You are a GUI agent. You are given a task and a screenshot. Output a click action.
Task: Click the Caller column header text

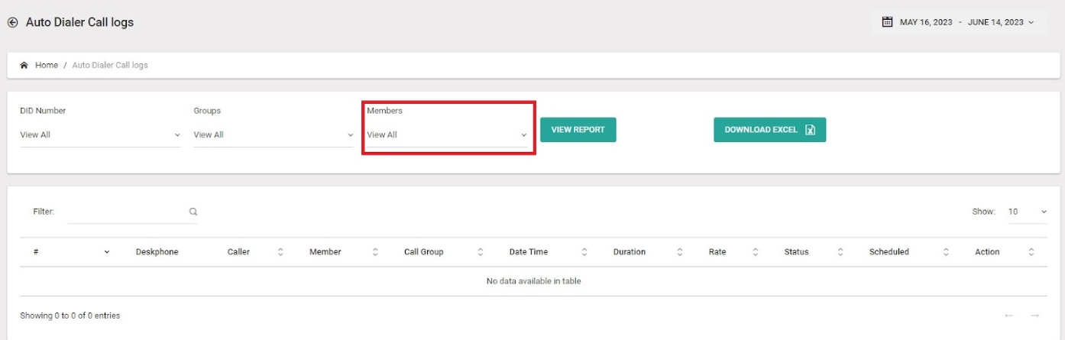click(x=238, y=252)
